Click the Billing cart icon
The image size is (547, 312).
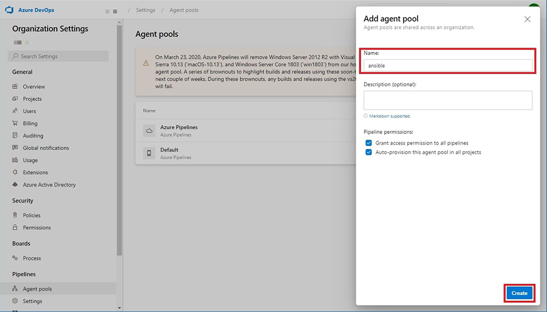[x=15, y=123]
